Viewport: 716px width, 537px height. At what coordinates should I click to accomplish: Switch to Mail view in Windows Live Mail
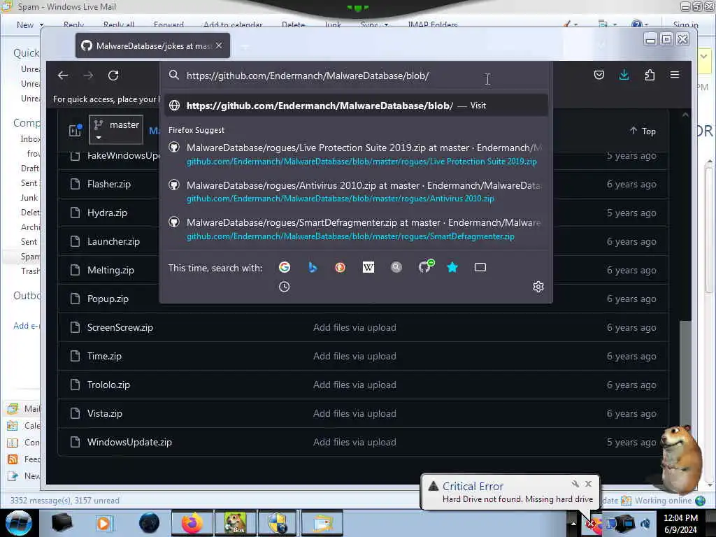tap(24, 408)
